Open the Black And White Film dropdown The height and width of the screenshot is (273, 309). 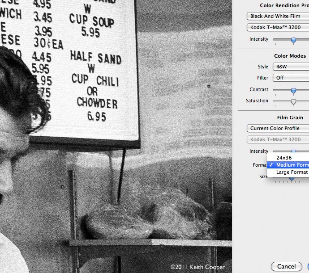point(278,16)
